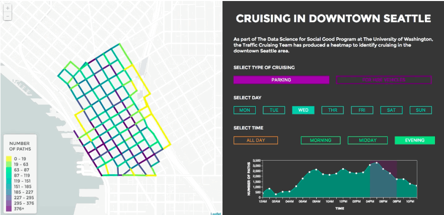This screenshot has width=444, height=215.
Task: Click the SELECT TYPE OF CRUISING label
Action: (x=264, y=67)
